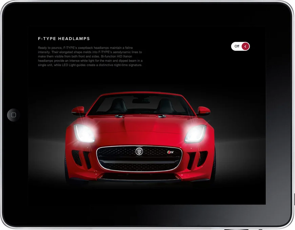The height and width of the screenshot is (230, 295).
Task: Toggle the headlamps Off switch
Action: click(x=240, y=46)
